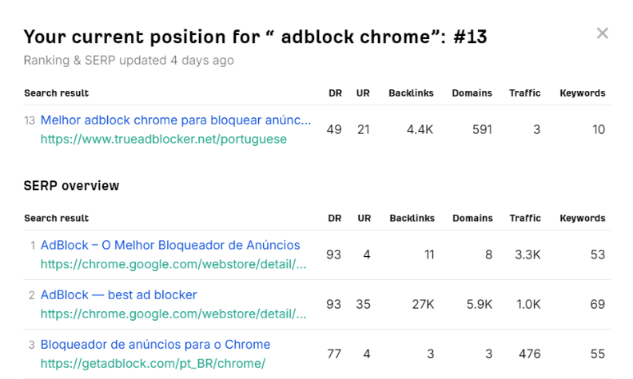This screenshot has width=633, height=379.
Task: Click the 591 domains value
Action: coord(482,129)
